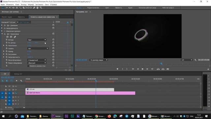
Task: Toggle fx on Непрозрачность effect
Action: click(5, 28)
